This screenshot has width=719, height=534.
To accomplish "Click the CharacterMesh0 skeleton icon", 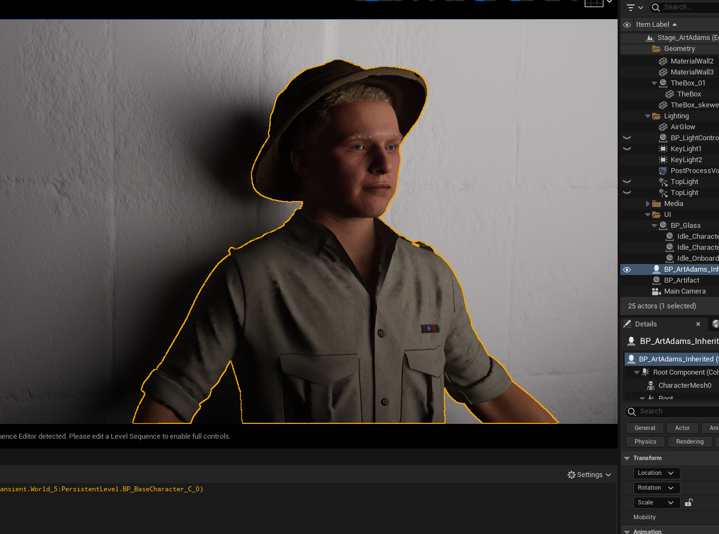I will click(650, 386).
